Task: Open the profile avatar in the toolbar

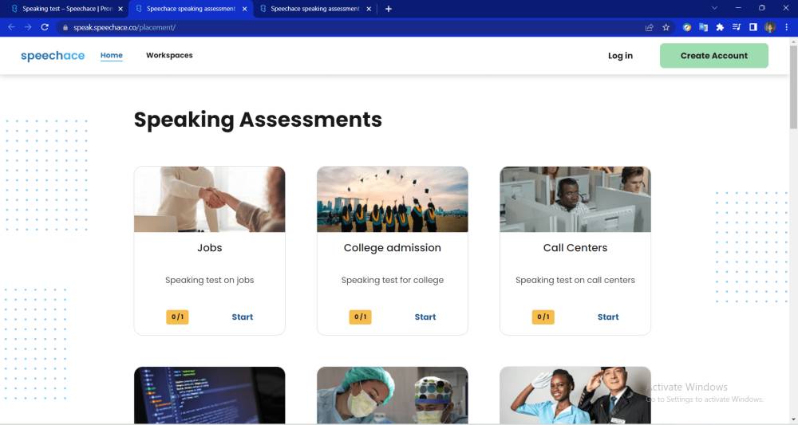Action: 770,27
